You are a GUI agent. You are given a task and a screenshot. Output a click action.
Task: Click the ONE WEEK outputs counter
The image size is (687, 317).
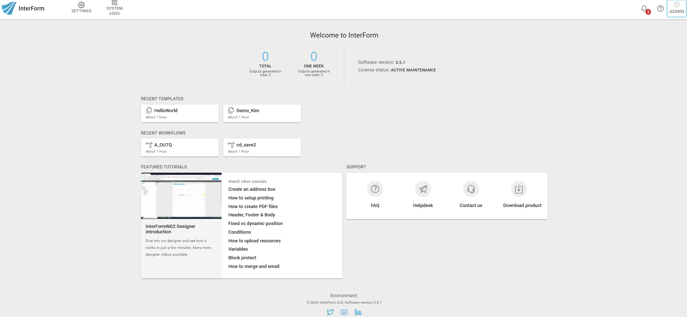pos(314,63)
